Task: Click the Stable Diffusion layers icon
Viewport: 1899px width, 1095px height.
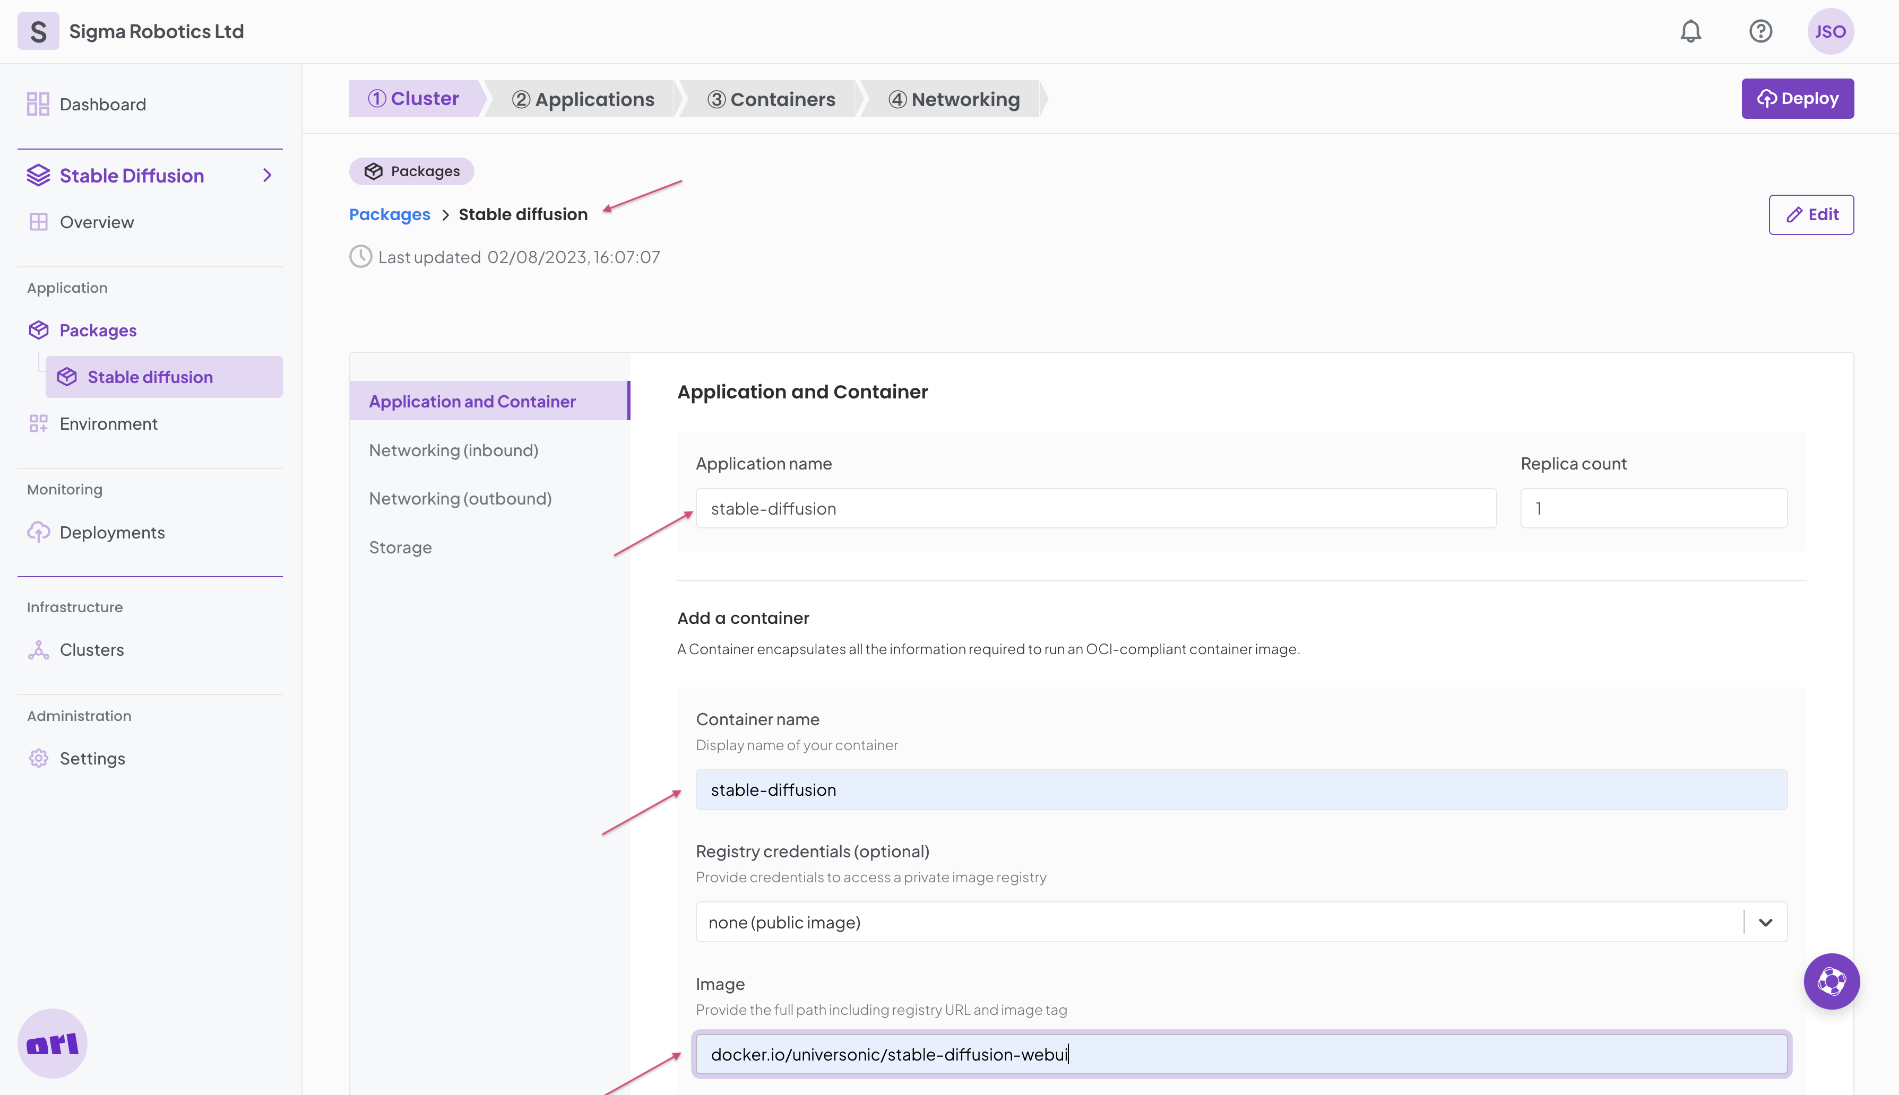Action: (x=38, y=175)
